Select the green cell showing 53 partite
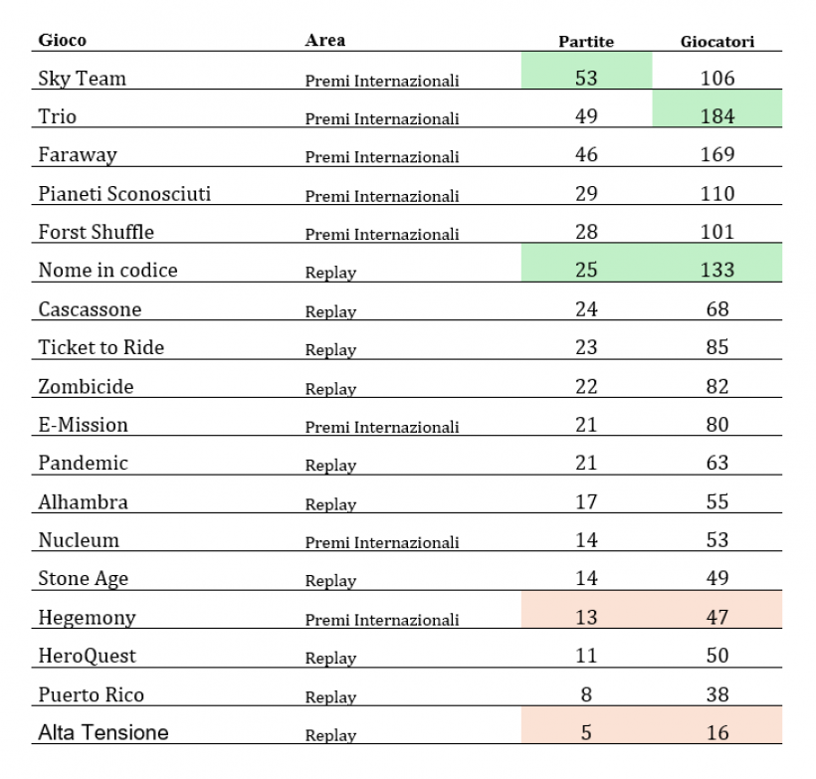Viewport: 816px width, 779px height. (586, 71)
